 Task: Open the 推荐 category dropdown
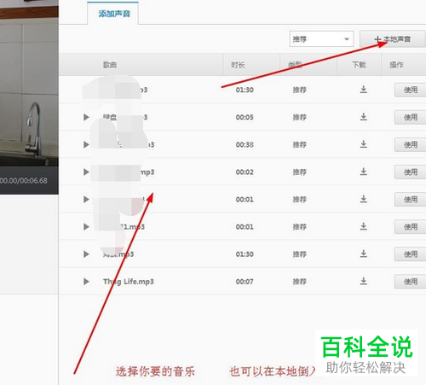click(321, 39)
